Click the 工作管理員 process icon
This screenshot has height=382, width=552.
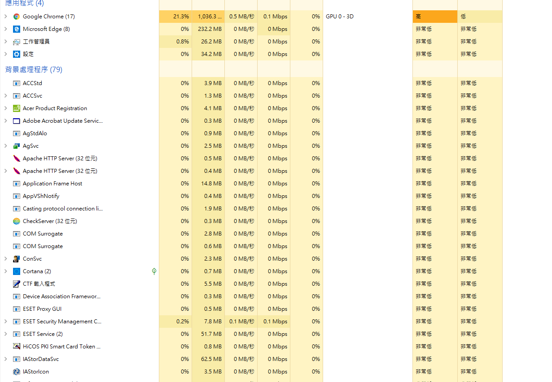17,42
